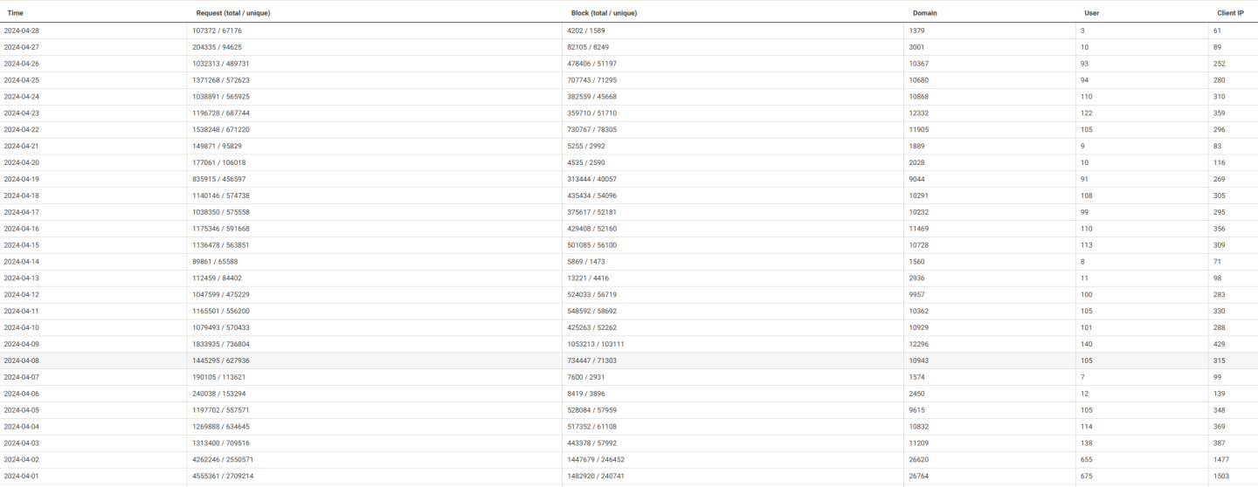Screen dimensions: 1258x487
Task: Select request value 1538248 / 671220
Action: coord(221,129)
